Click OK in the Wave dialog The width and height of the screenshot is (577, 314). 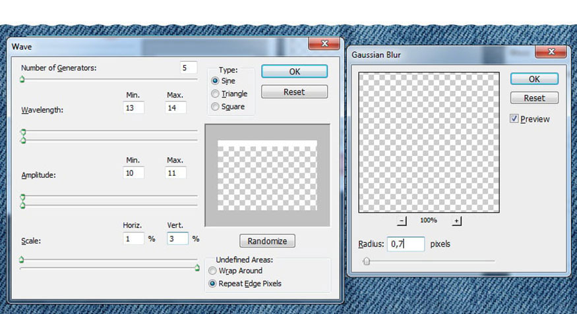(294, 72)
